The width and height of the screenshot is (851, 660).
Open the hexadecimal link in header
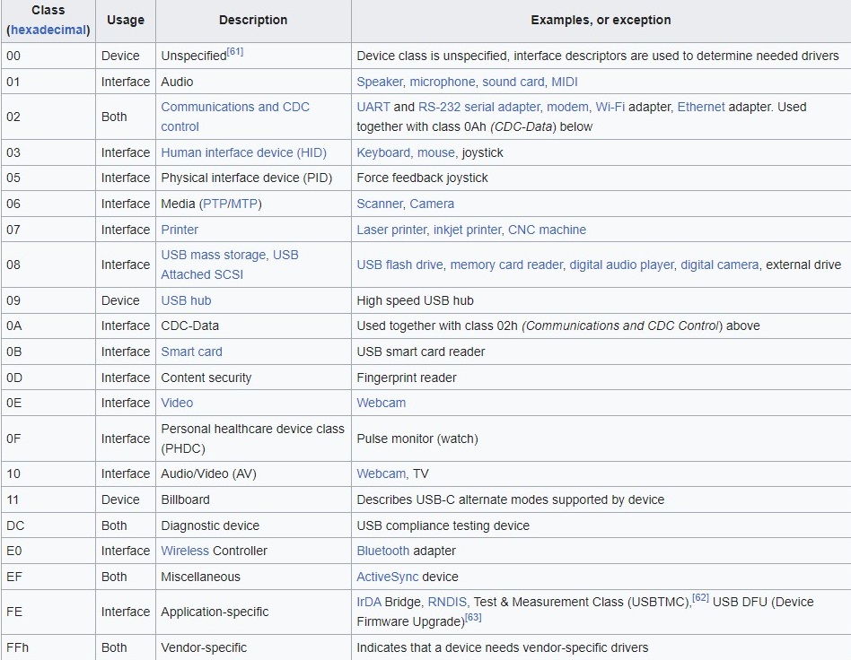[x=48, y=30]
